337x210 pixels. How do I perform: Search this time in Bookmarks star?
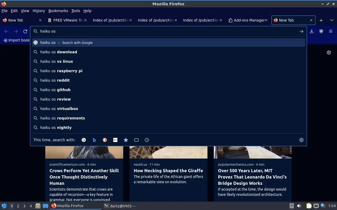coord(126,140)
